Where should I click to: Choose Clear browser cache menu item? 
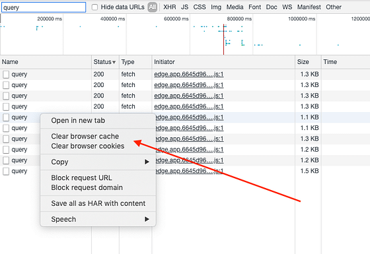coord(98,137)
